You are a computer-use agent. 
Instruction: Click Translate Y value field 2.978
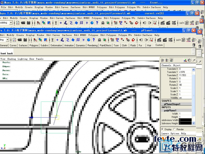point(185,72)
